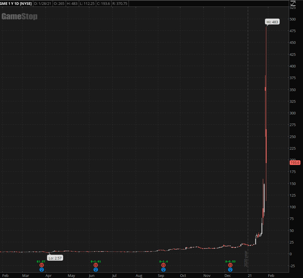Click the 500 level on the price axis
Viewport: 303px width, 278px height.
coord(293,19)
